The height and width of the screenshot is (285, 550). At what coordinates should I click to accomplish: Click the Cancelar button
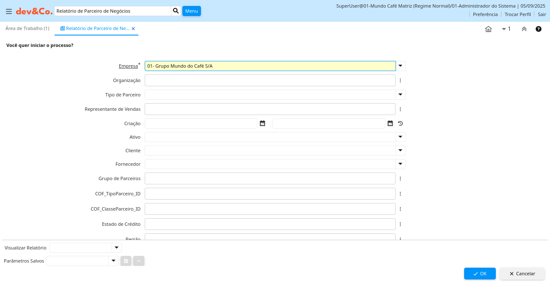pos(522,274)
